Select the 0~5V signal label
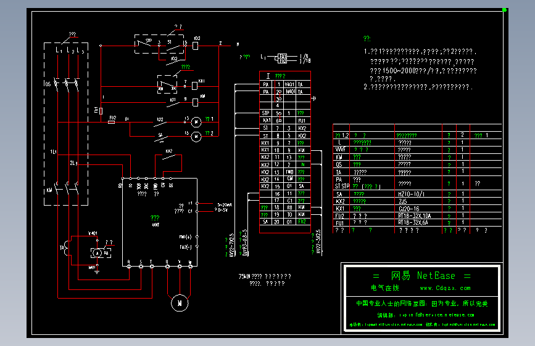 [223, 210]
